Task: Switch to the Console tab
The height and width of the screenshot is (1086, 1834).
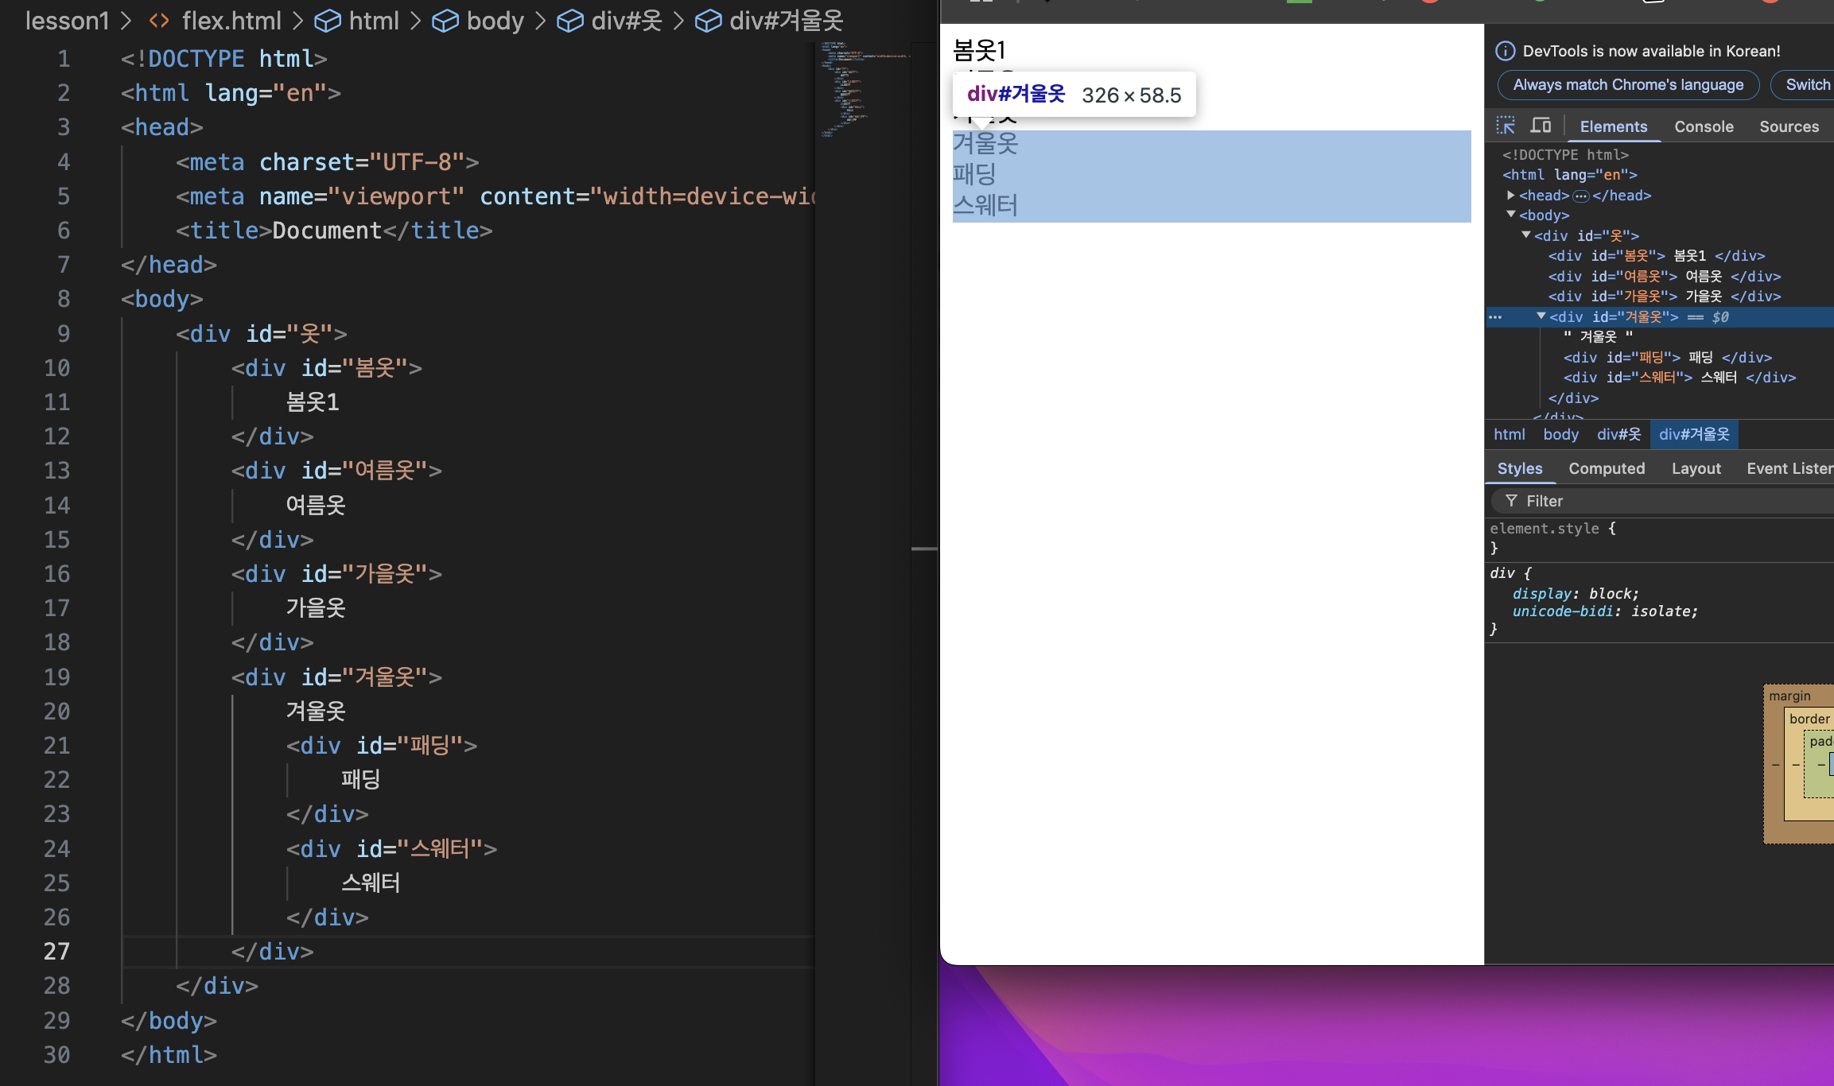Action: point(1704,126)
